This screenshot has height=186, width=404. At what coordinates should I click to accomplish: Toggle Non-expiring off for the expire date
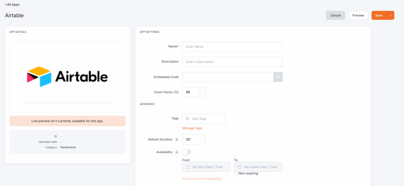(236, 173)
